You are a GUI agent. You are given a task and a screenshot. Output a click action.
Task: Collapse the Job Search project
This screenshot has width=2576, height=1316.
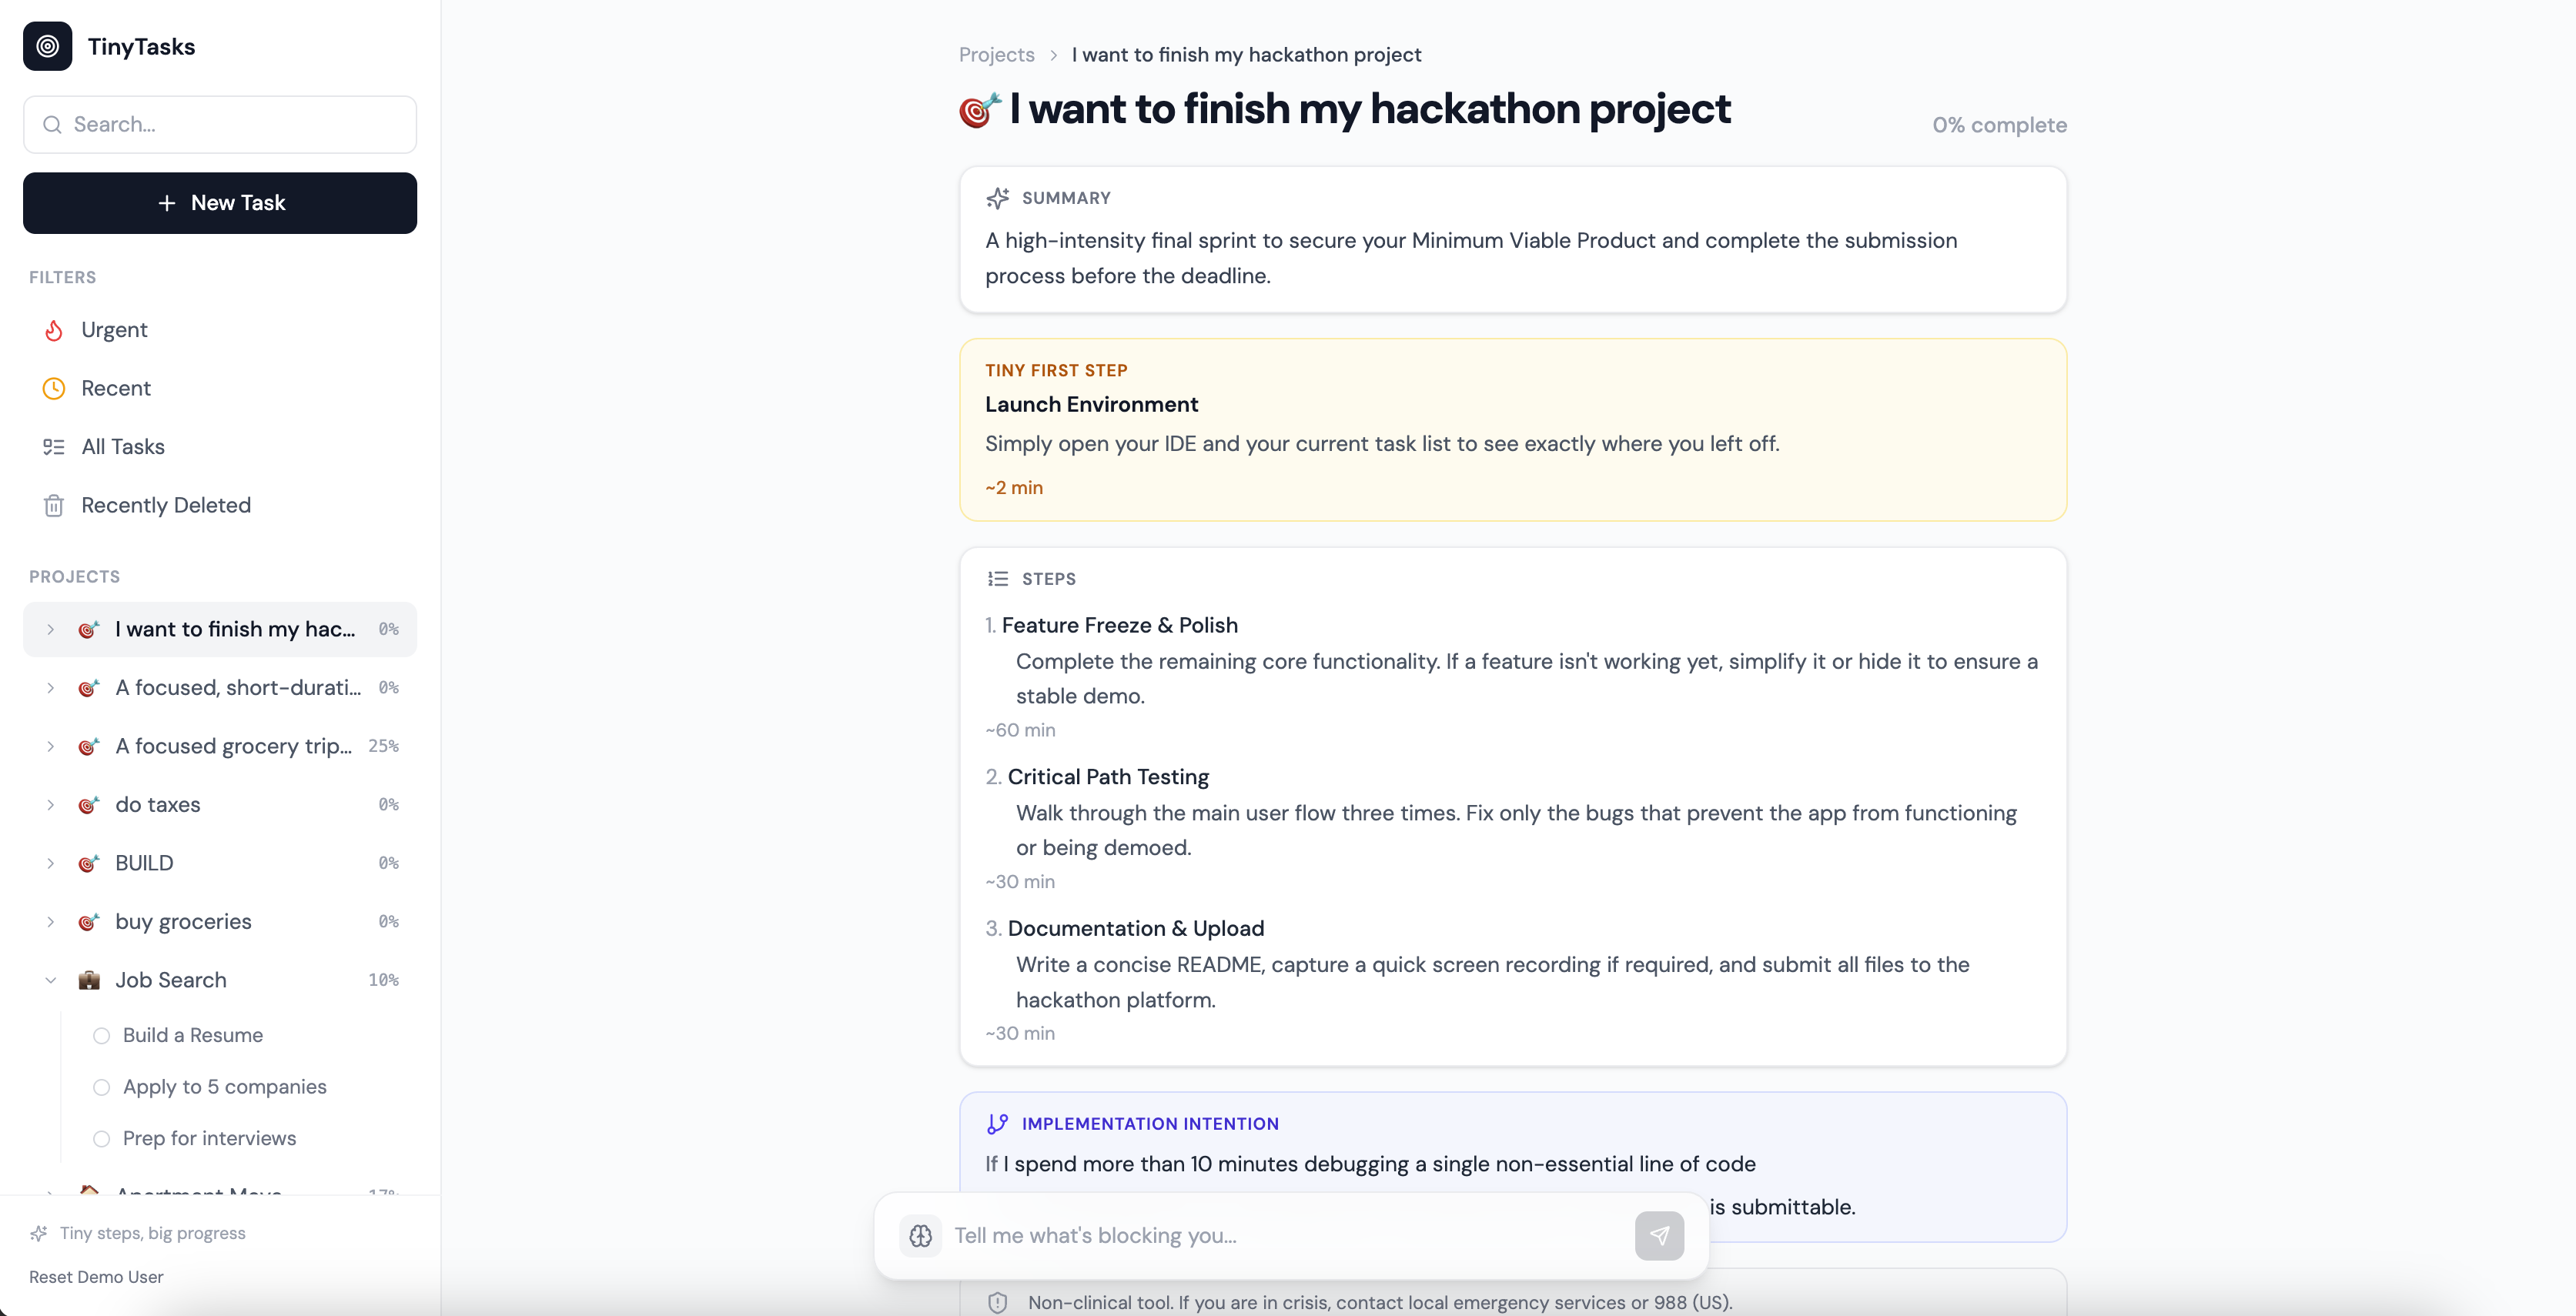(x=50, y=980)
